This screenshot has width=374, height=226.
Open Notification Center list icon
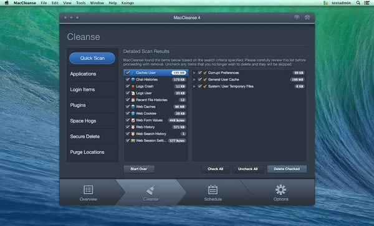(367, 3)
